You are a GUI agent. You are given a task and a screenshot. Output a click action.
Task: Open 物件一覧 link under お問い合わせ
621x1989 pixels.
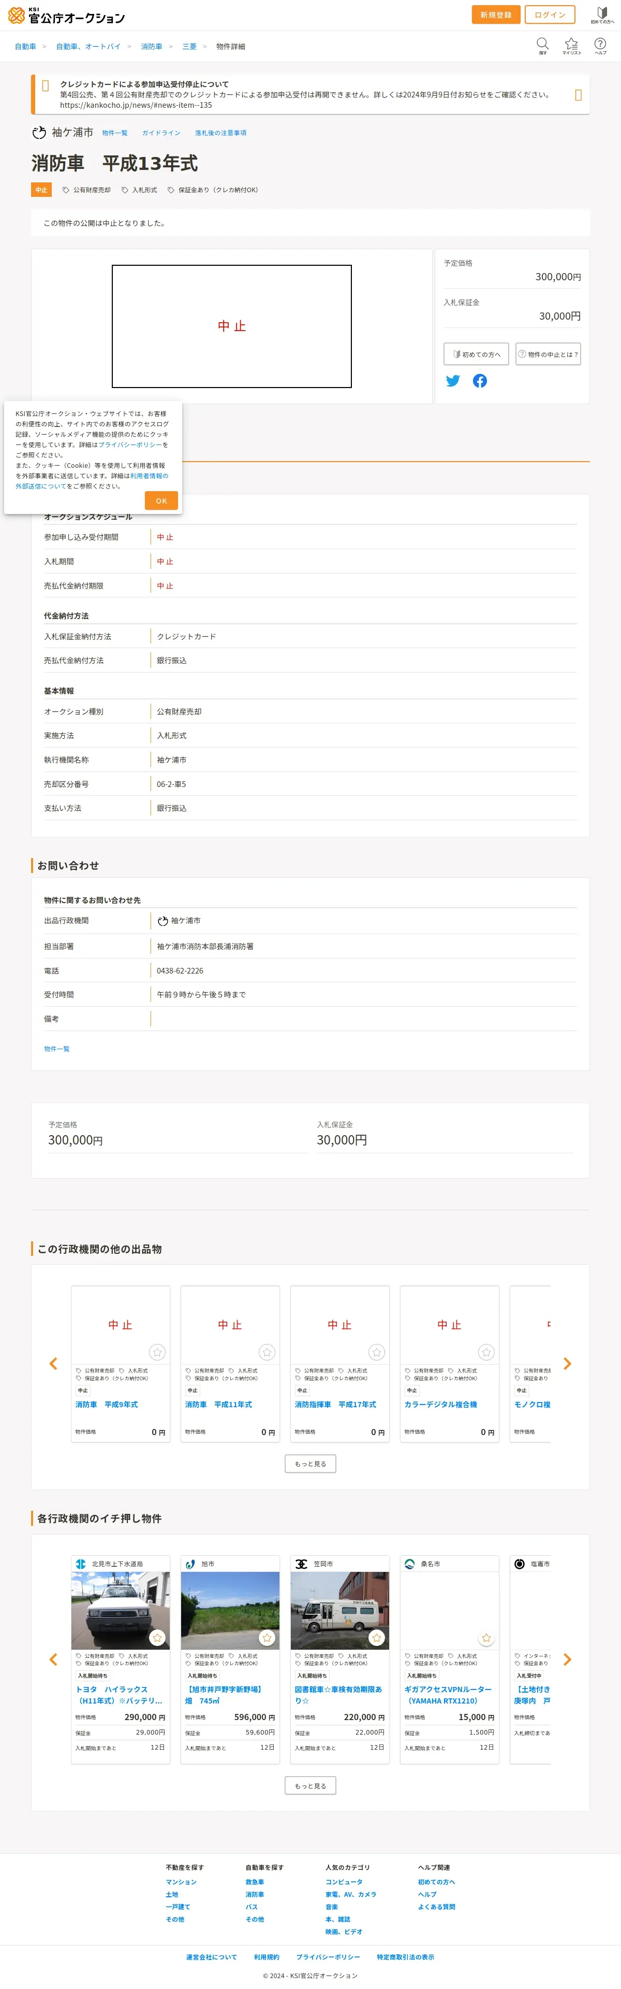pos(56,1049)
